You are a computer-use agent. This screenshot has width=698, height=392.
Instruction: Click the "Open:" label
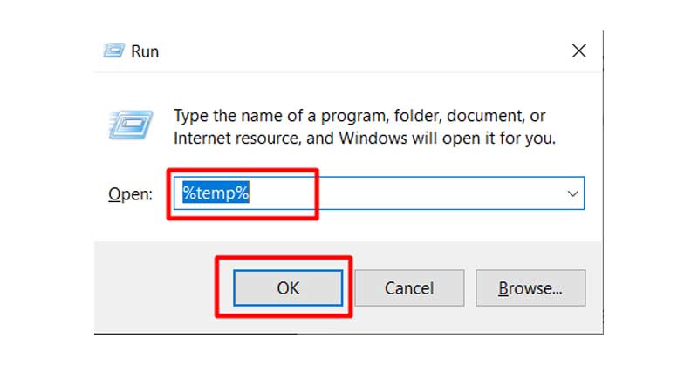(x=130, y=194)
